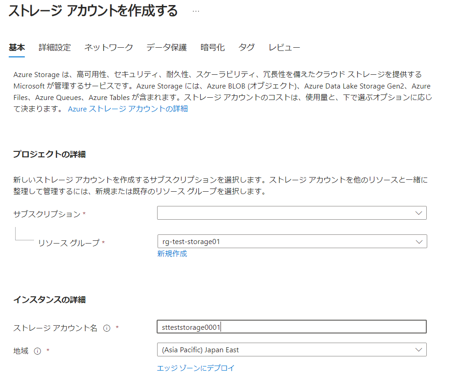Open the サブスクリプション dropdown
The image size is (458, 383).
[x=292, y=213]
